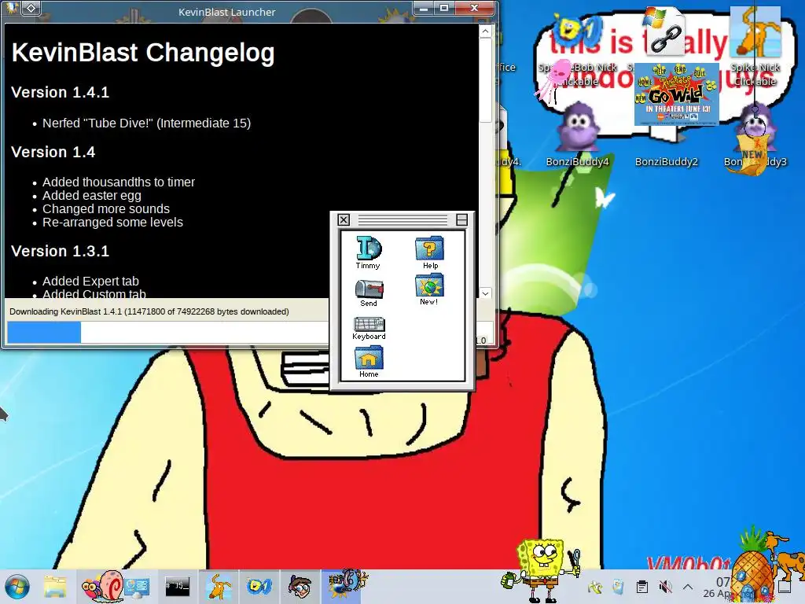Click the show desktop button
The height and width of the screenshot is (604, 805).
(x=785, y=587)
